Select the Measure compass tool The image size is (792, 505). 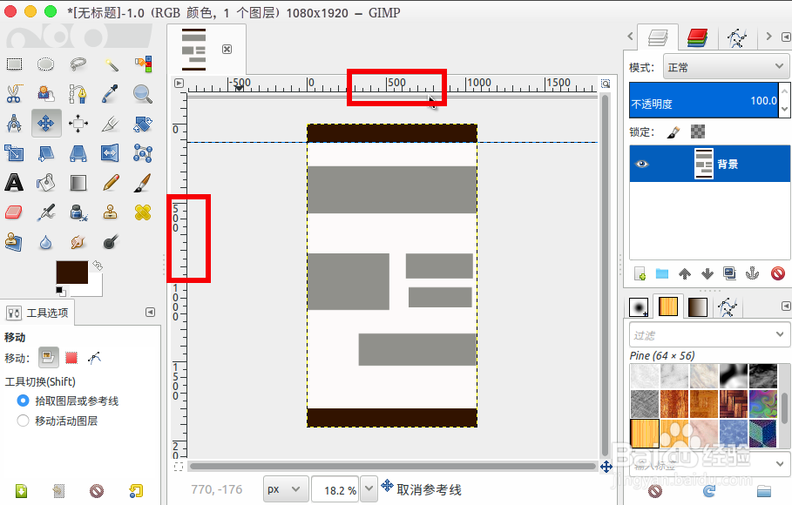tap(14, 124)
